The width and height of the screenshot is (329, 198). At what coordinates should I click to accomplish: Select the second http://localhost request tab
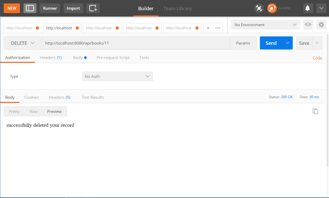pyautogui.click(x=63, y=28)
